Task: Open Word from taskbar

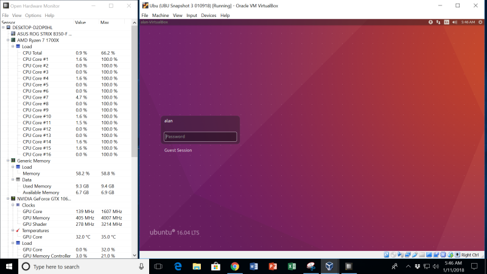Action: pyautogui.click(x=253, y=267)
